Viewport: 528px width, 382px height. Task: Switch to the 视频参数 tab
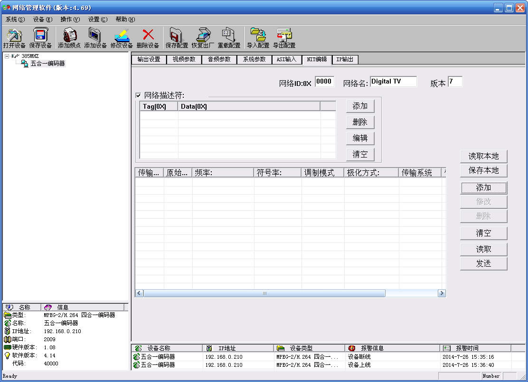pyautogui.click(x=184, y=60)
